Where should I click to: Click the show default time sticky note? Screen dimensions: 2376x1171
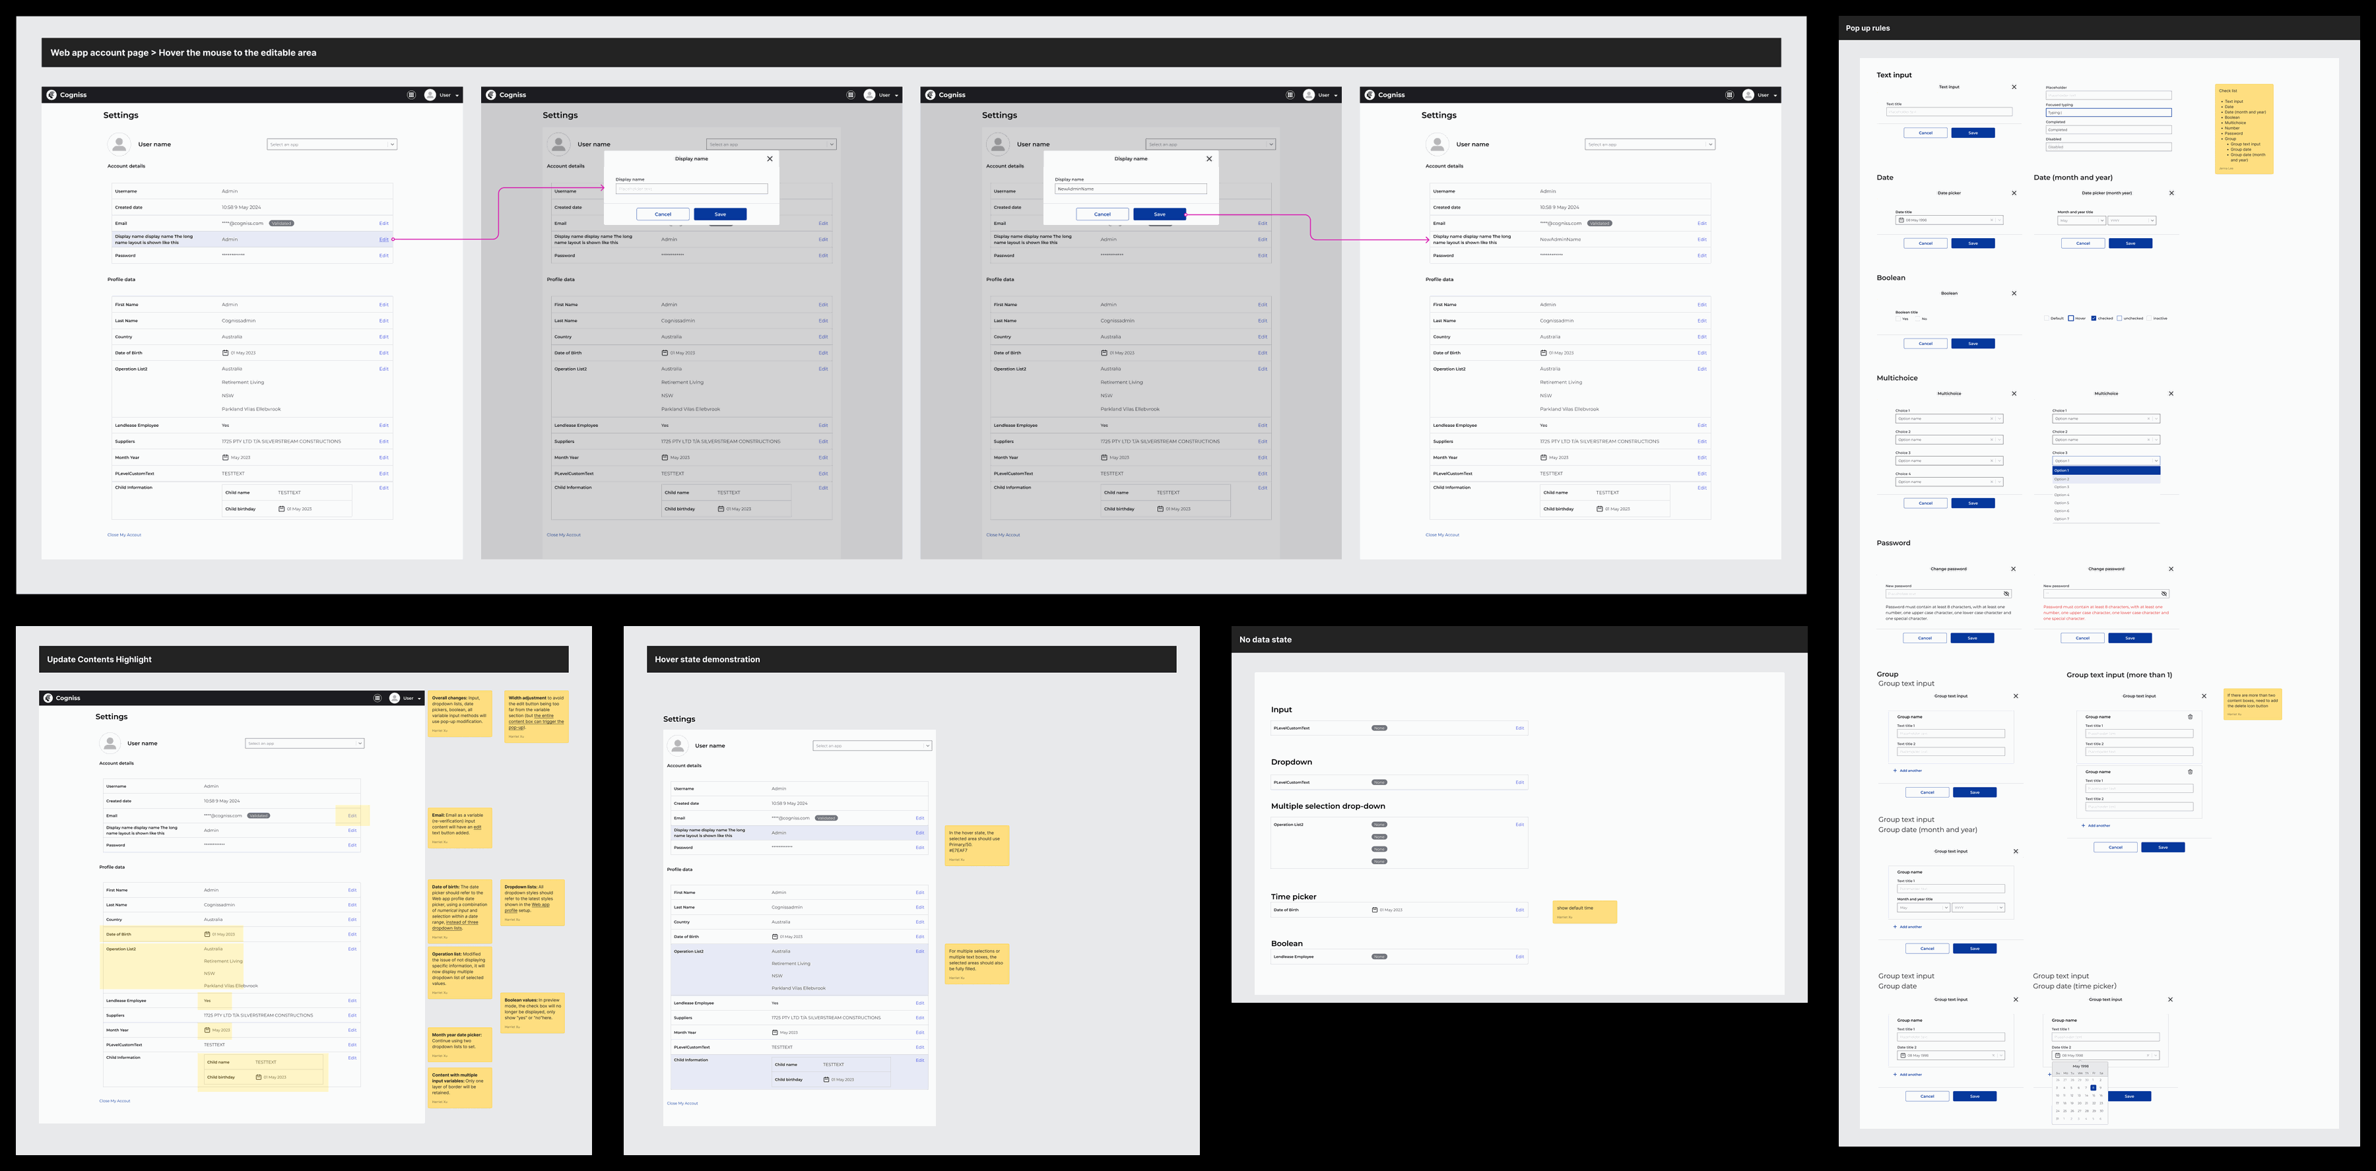click(x=1585, y=911)
